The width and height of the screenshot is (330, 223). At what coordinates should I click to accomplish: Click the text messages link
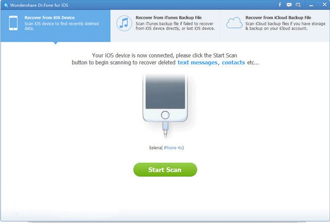[197, 62]
